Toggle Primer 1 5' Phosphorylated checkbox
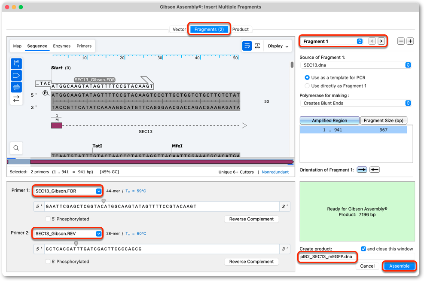 [48, 219]
